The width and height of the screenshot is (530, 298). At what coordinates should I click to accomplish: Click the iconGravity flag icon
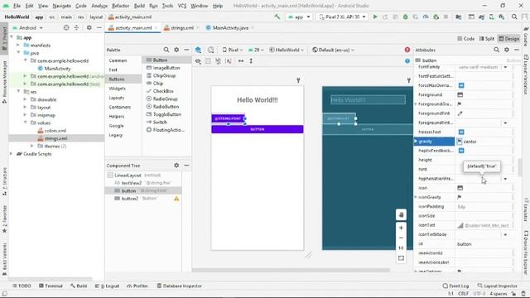click(460, 197)
